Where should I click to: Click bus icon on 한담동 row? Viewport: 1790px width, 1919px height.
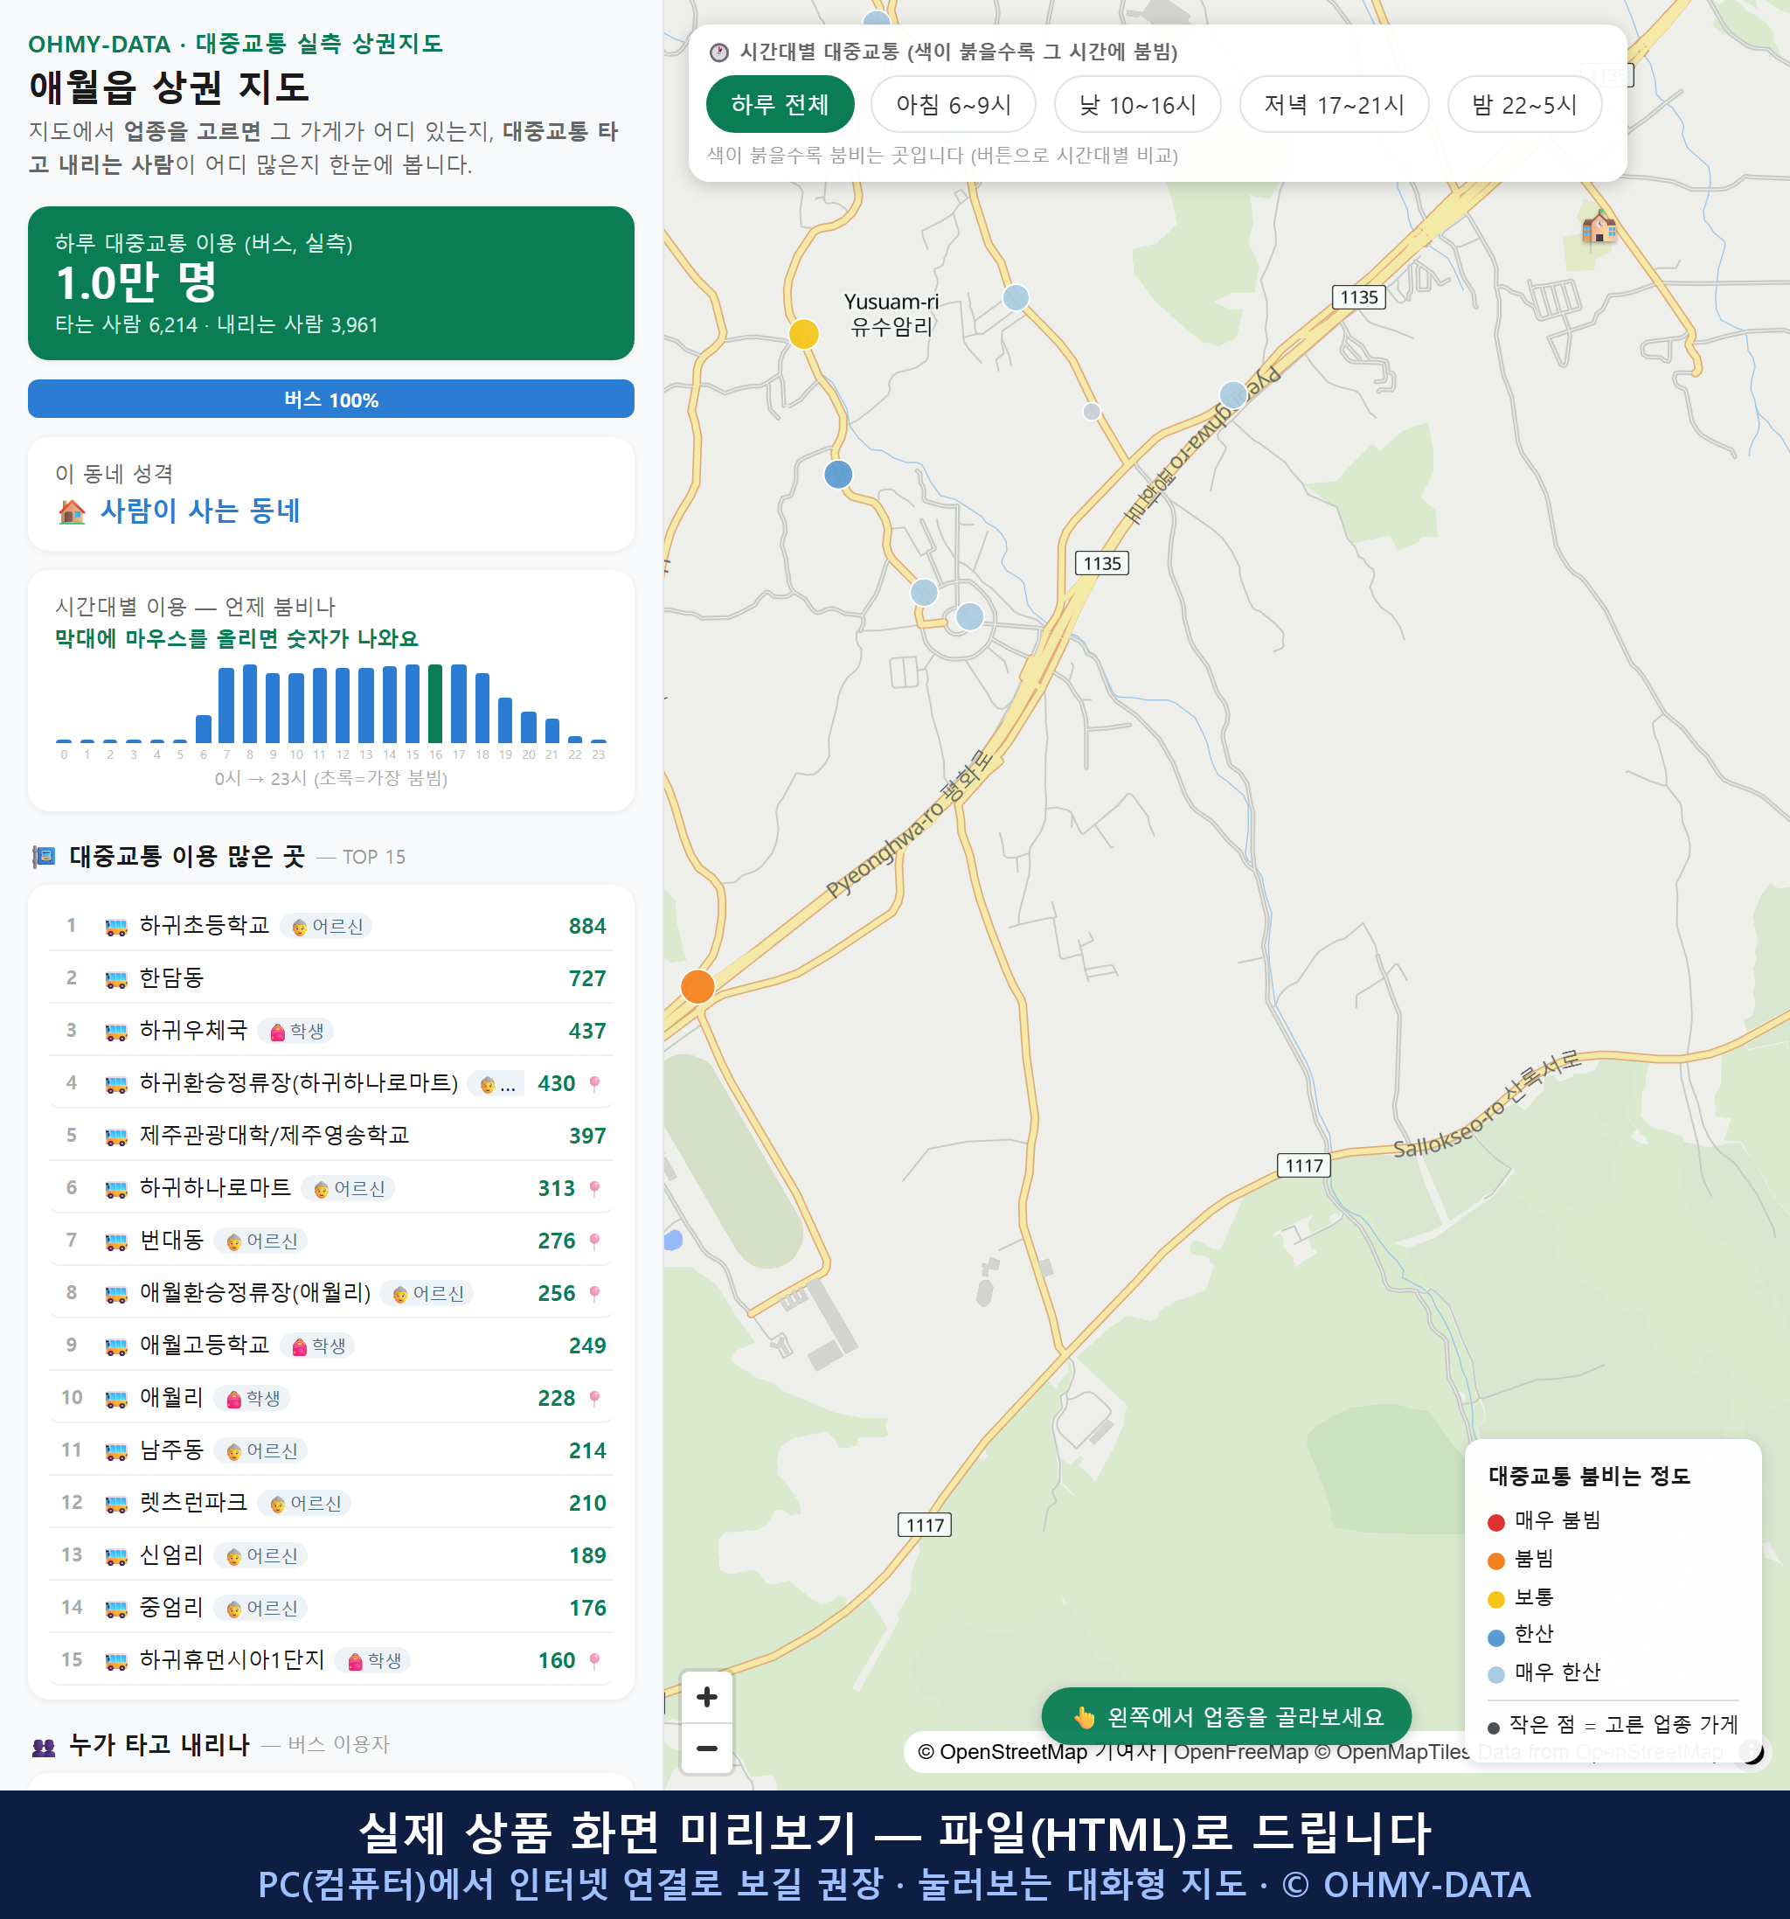point(115,979)
